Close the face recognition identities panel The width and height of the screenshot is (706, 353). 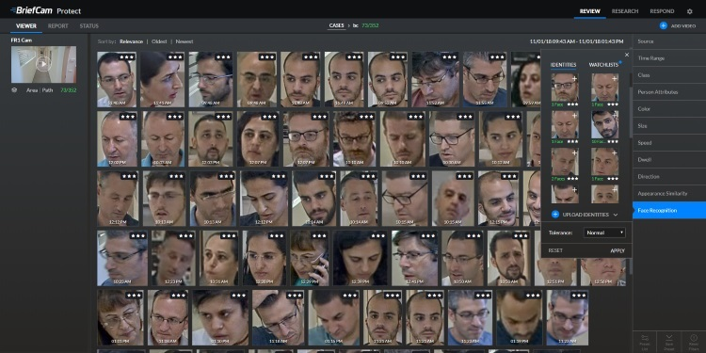[626, 55]
